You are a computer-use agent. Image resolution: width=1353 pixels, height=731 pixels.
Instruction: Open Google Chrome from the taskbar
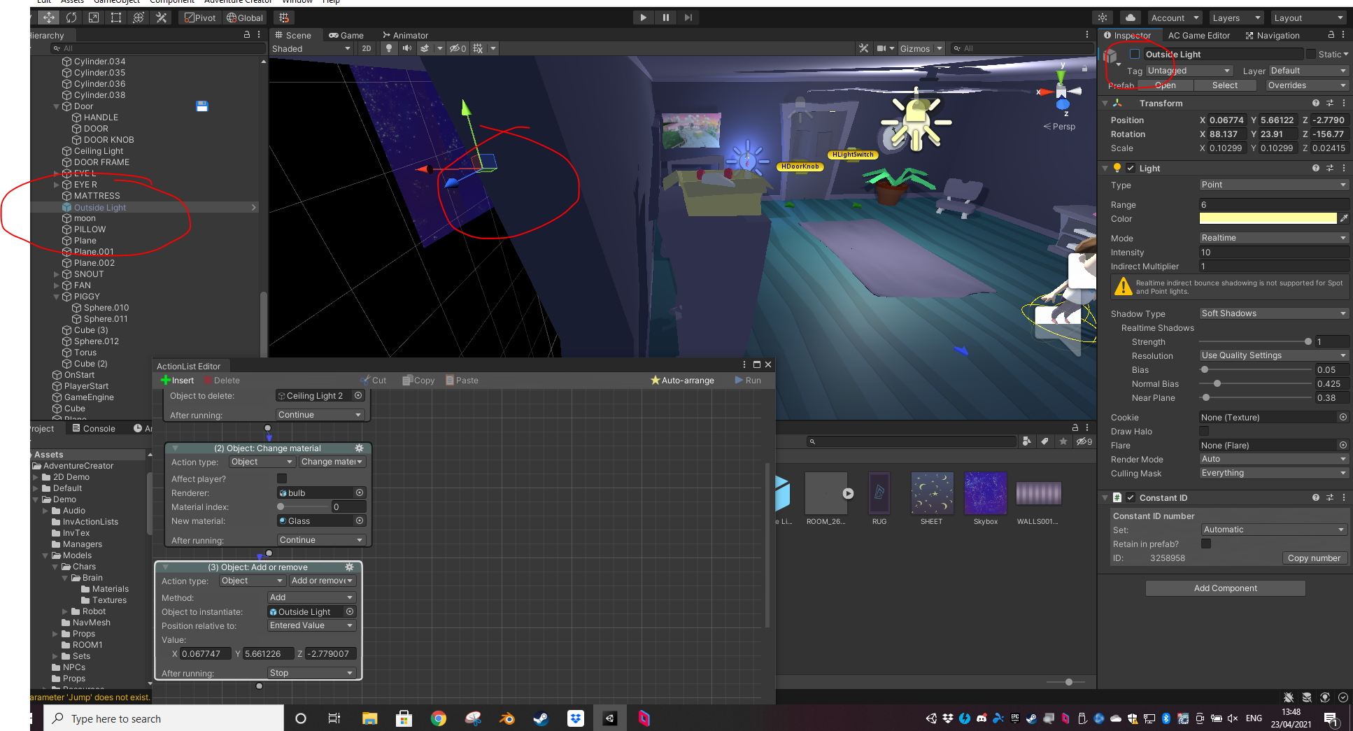point(439,718)
